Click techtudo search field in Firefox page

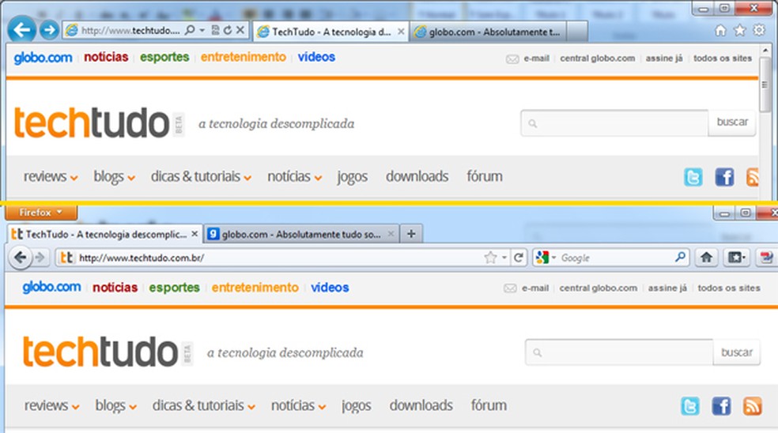click(x=619, y=352)
